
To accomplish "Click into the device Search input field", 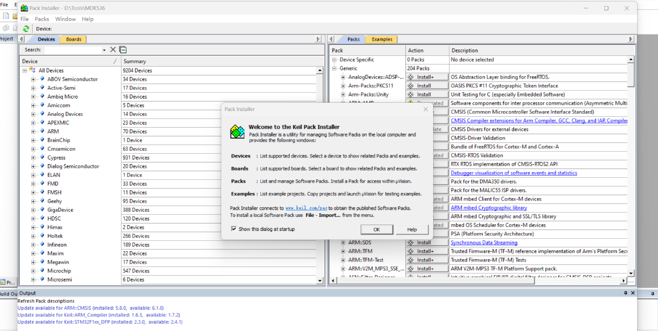I will pos(73,50).
